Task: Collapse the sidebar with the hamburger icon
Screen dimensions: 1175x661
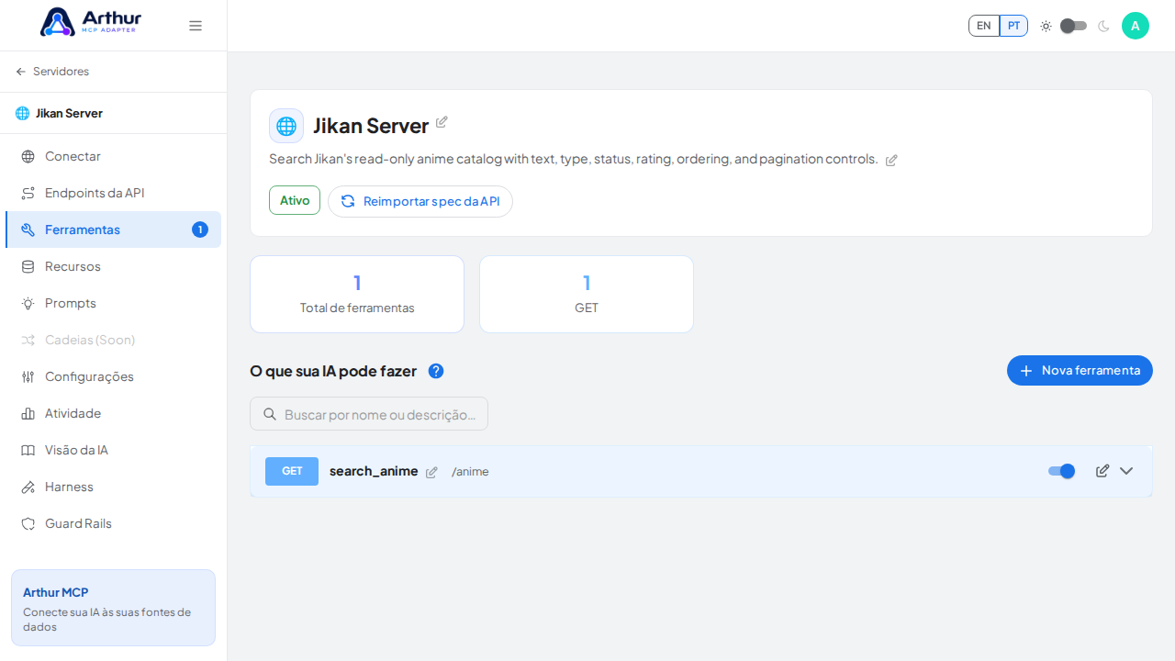Action: click(x=196, y=26)
